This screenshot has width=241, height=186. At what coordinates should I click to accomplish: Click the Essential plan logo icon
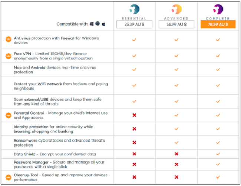[134, 9]
